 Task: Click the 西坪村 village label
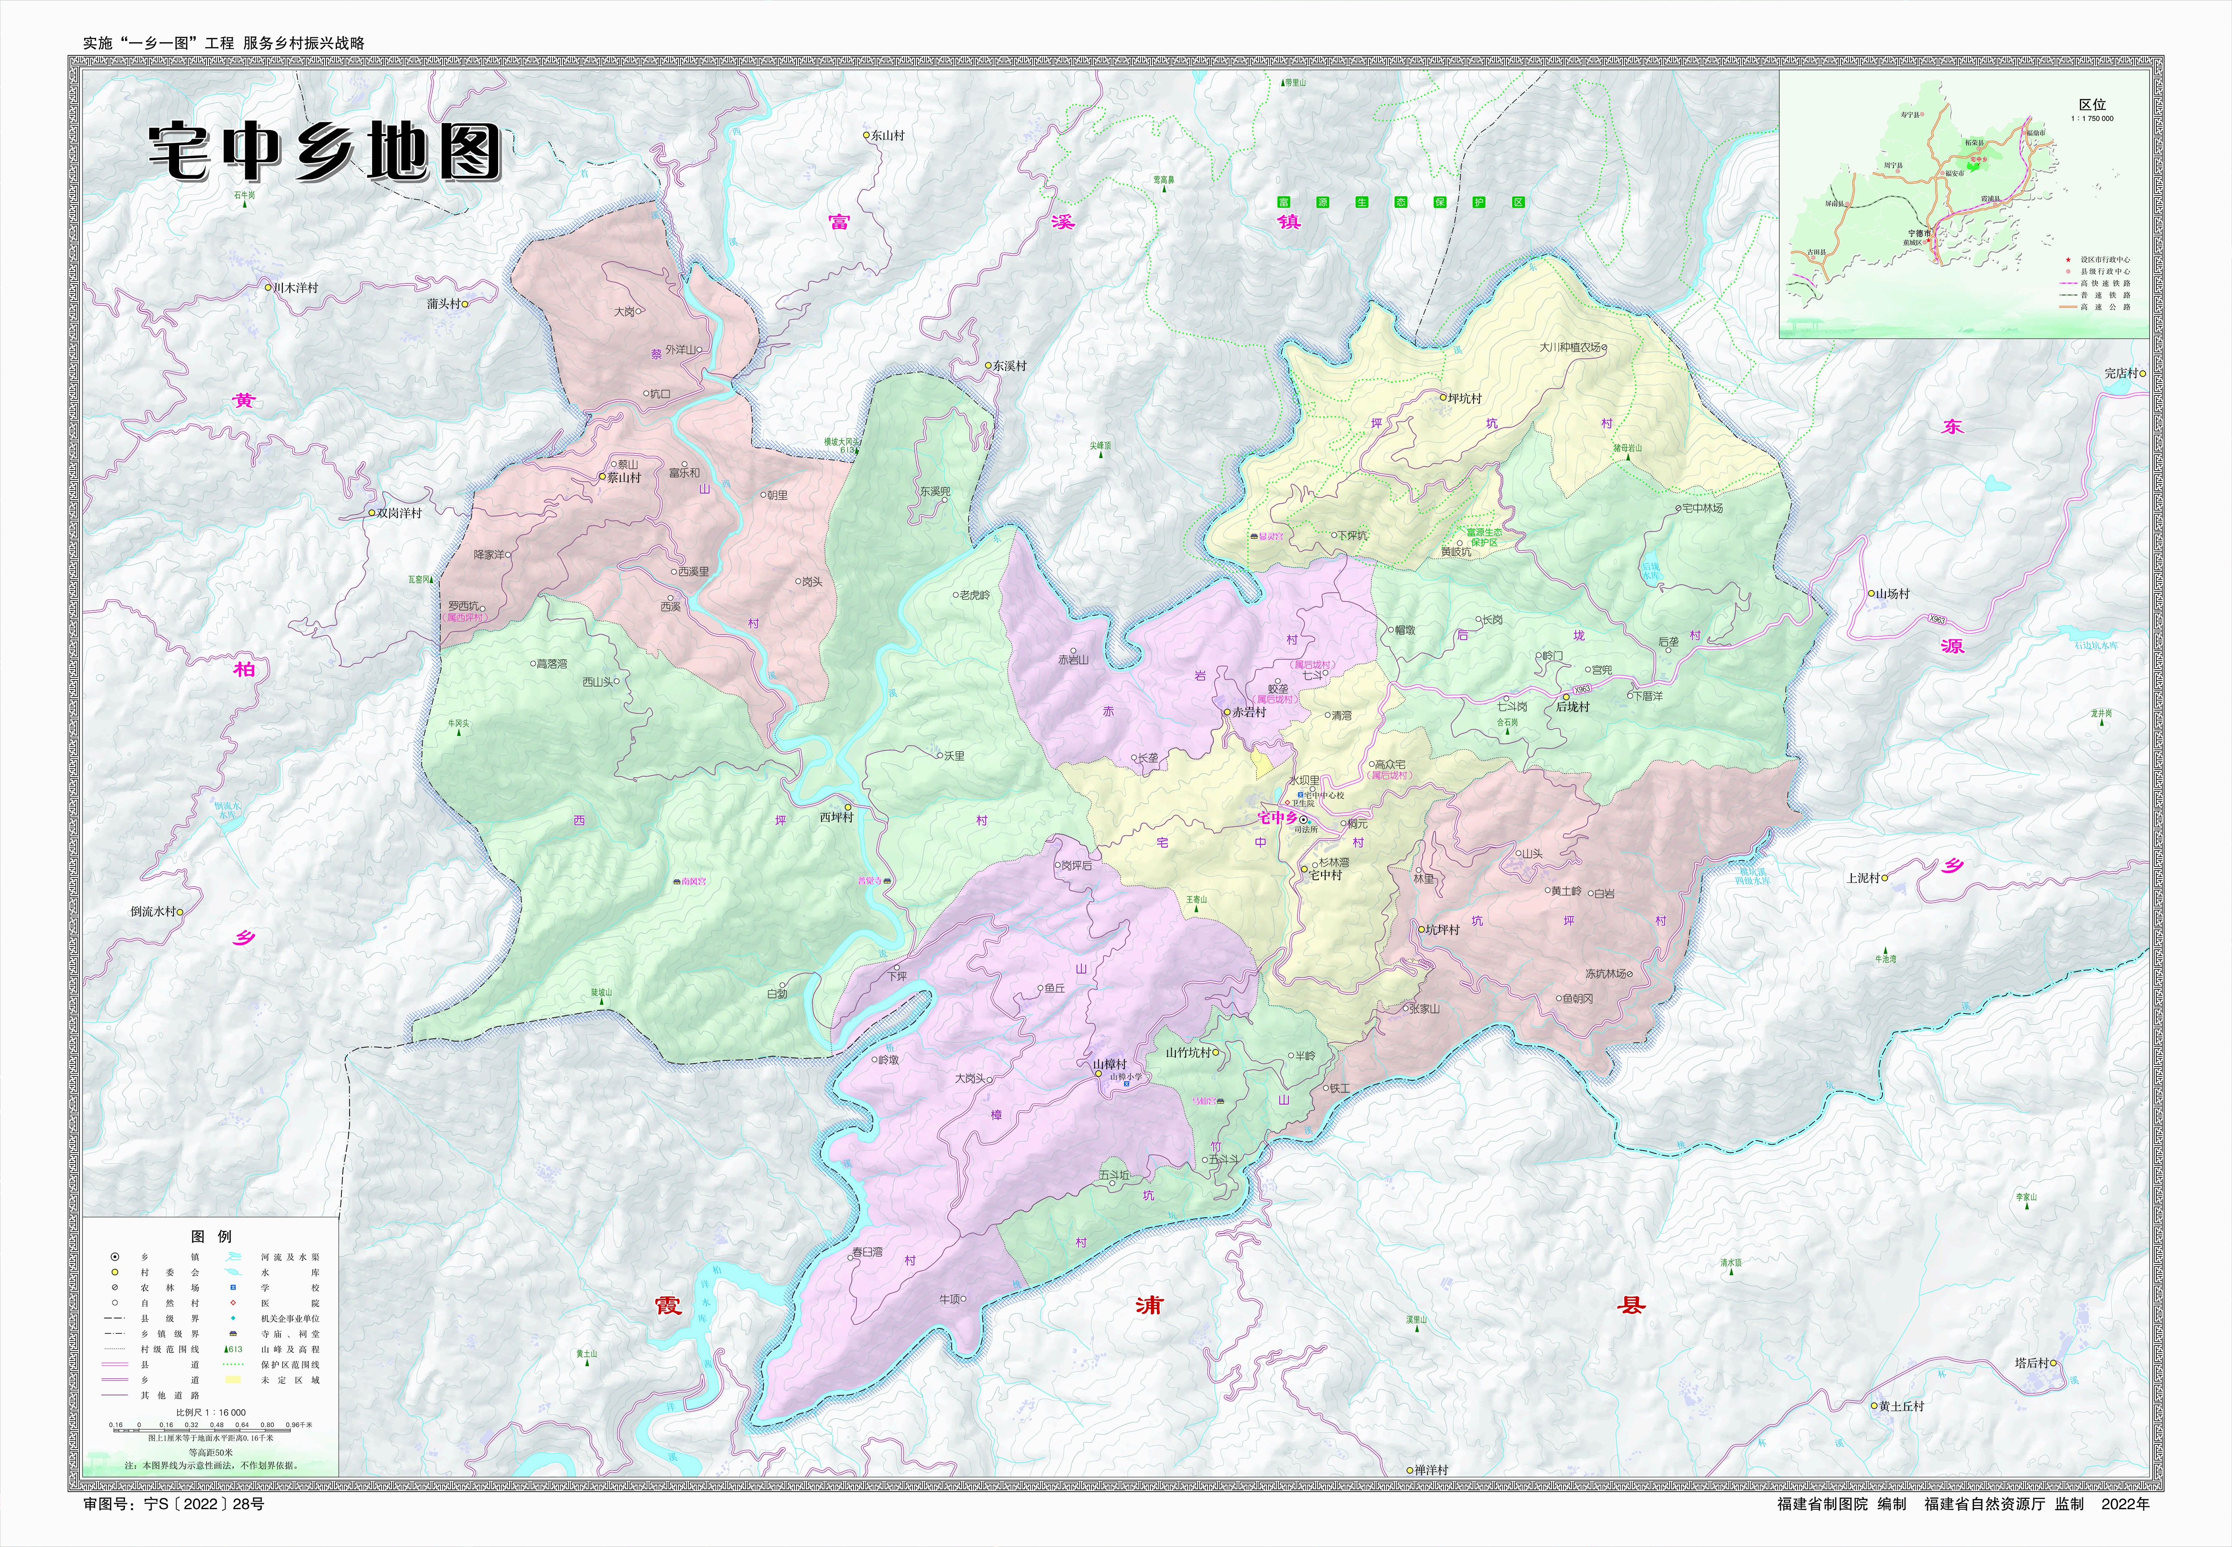pyautogui.click(x=836, y=817)
